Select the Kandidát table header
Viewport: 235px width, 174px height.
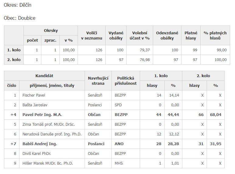(44, 76)
